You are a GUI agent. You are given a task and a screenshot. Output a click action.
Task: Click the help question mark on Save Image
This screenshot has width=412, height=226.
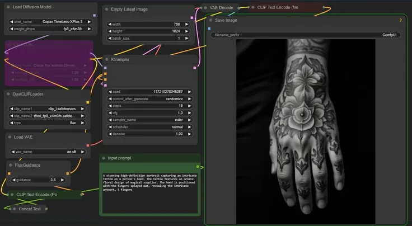400,20
